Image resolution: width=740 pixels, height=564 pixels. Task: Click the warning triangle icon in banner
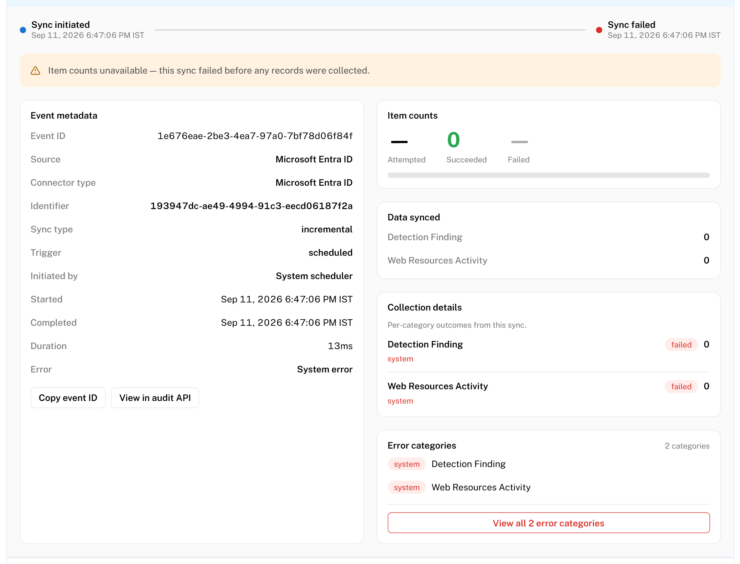point(35,71)
